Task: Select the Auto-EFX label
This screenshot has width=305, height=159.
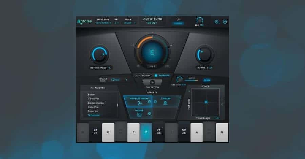Action: (164, 75)
